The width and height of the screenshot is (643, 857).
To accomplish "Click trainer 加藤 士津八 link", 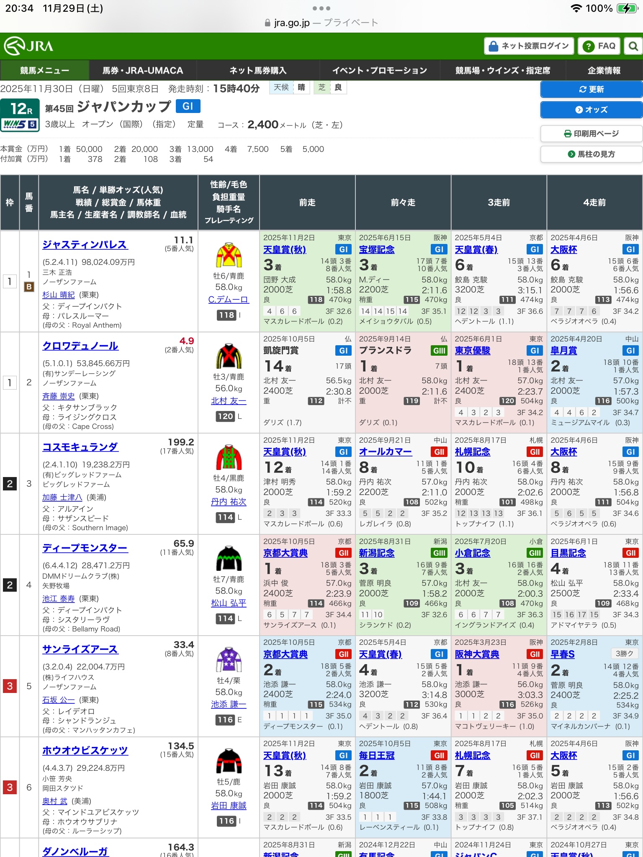I will [x=62, y=498].
